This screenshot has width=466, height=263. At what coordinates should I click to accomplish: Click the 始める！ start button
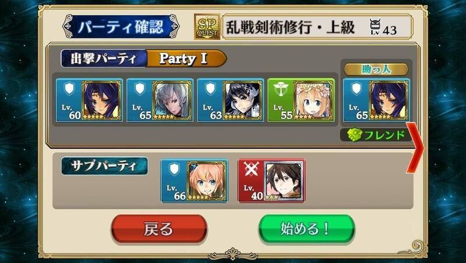point(306,229)
